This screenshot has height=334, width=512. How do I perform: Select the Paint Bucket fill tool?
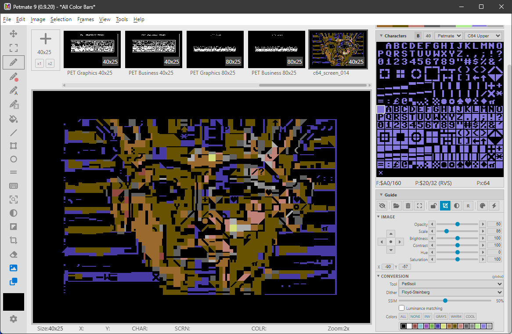click(x=13, y=119)
